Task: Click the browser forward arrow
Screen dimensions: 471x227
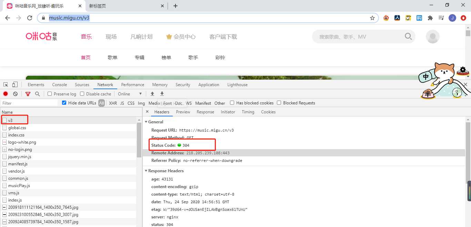Action: 19,18
